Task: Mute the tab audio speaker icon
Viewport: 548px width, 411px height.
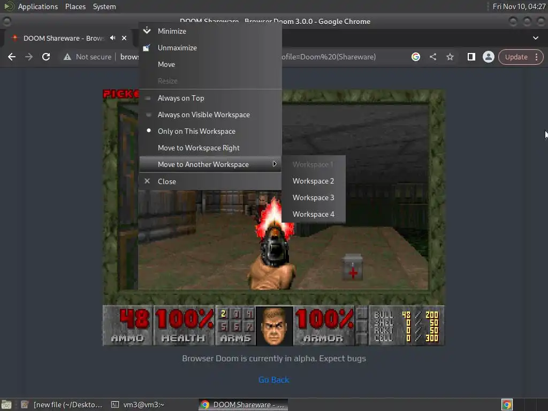Action: point(112,38)
